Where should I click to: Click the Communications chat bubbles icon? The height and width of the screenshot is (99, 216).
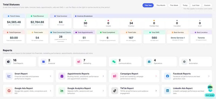pyautogui.click(x=114, y=62)
